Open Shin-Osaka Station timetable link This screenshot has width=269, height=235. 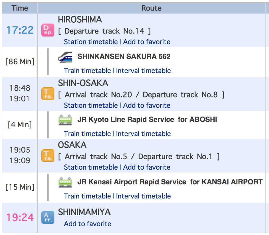click(91, 105)
